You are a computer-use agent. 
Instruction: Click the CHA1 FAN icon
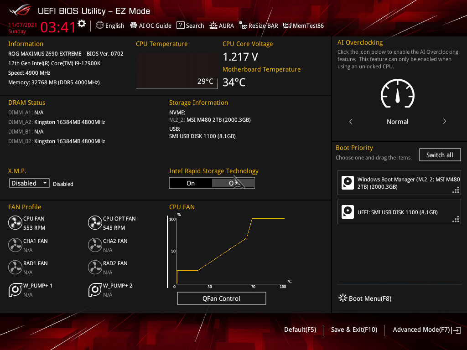coord(15,245)
